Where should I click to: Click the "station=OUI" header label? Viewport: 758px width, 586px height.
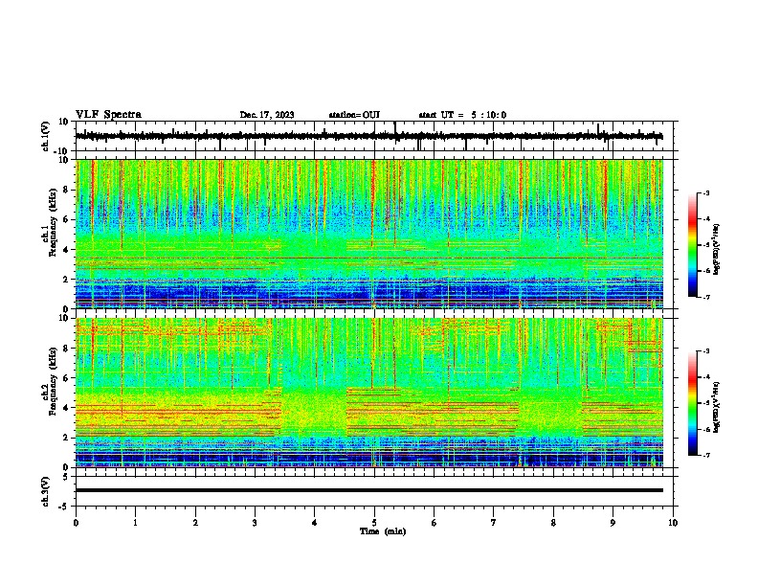354,115
